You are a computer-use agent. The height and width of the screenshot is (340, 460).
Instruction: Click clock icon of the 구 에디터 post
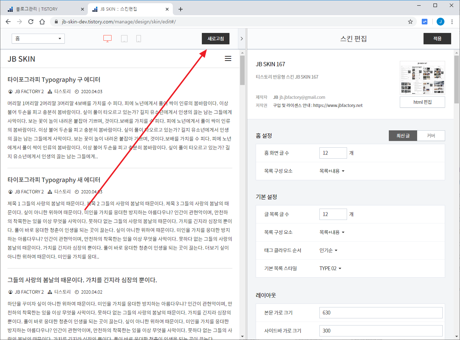click(x=77, y=91)
